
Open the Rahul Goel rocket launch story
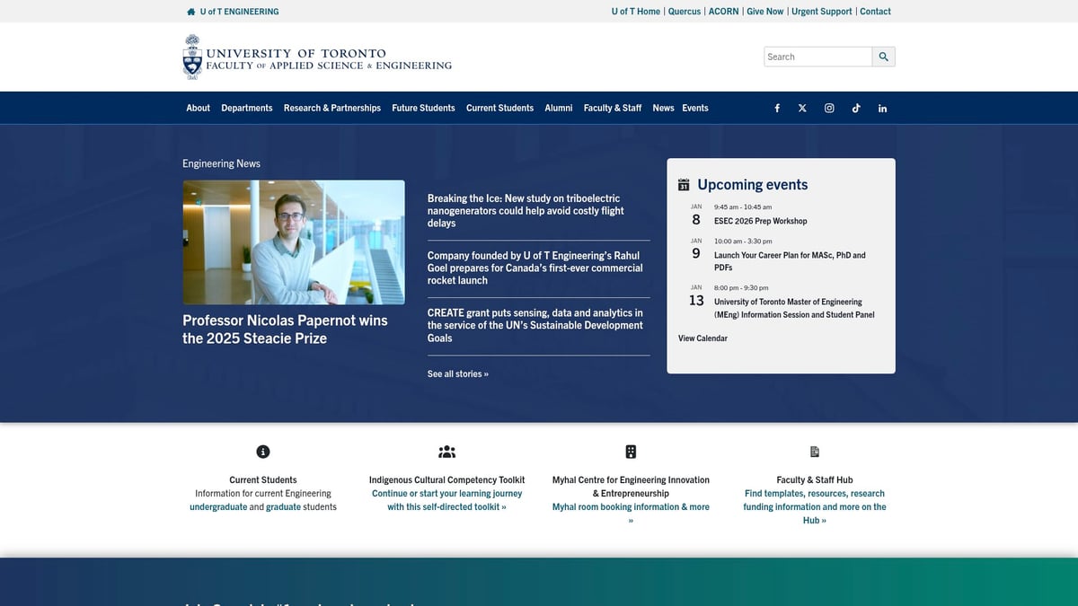click(x=535, y=268)
